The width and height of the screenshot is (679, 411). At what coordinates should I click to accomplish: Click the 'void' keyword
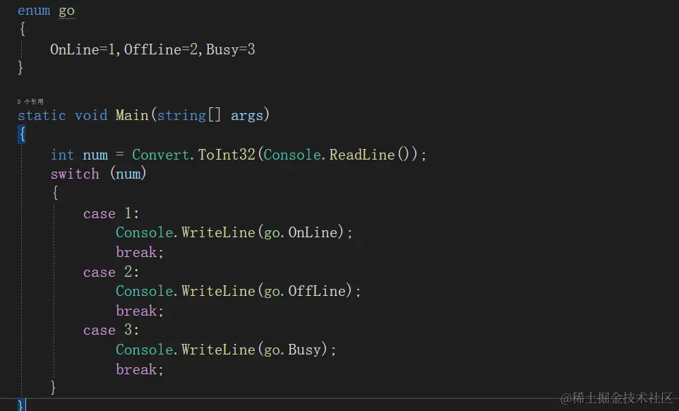coord(91,115)
